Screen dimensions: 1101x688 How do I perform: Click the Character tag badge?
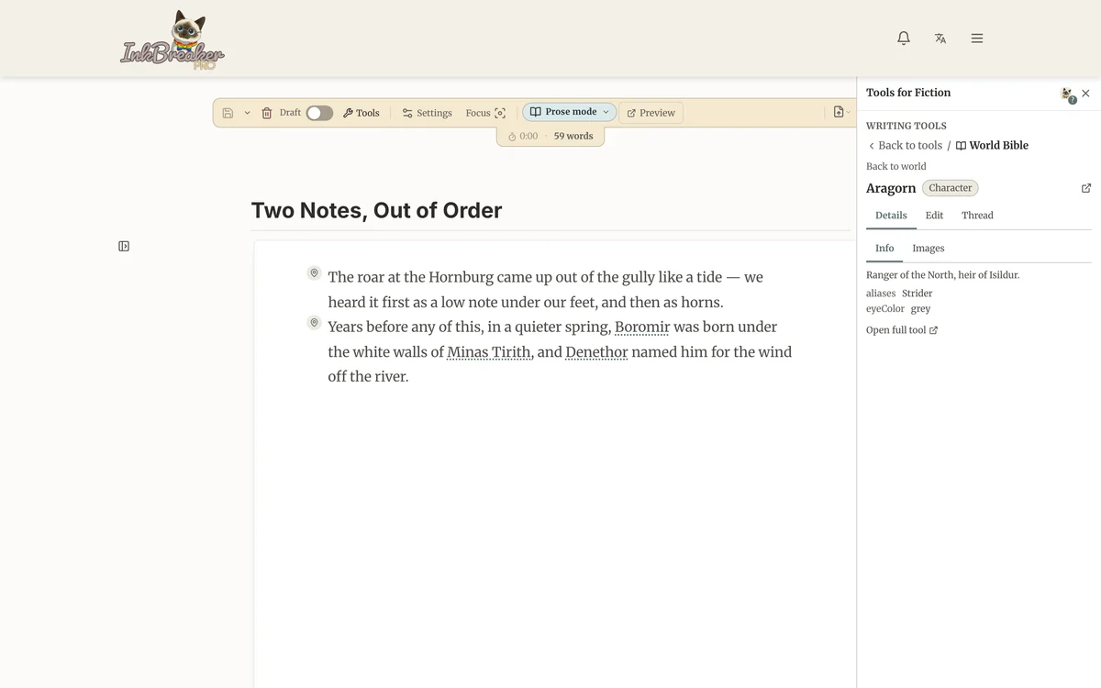tap(951, 188)
